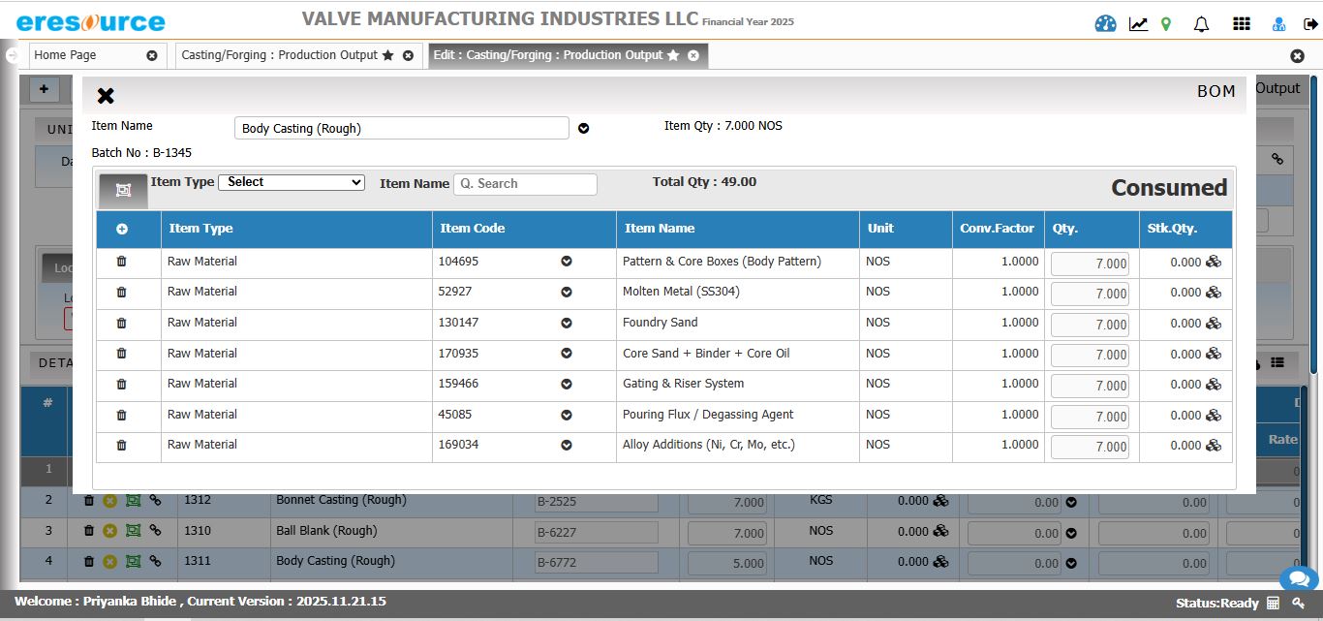Check stock via binoculars icon on Foundry Sand row
1323x621 pixels.
1213,324
